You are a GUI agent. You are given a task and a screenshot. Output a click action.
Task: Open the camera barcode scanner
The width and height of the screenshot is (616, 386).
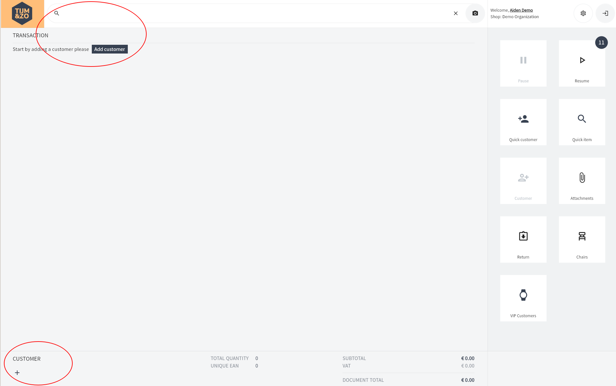click(475, 13)
